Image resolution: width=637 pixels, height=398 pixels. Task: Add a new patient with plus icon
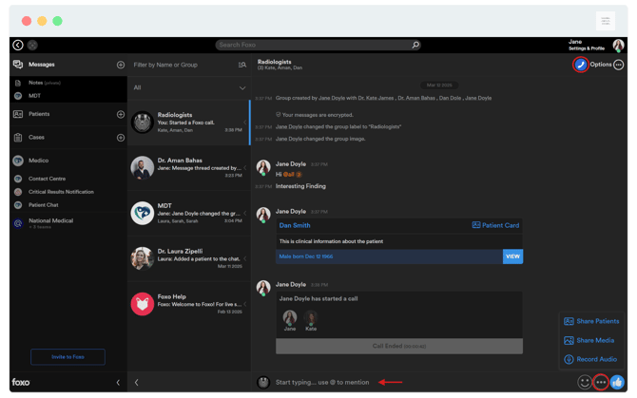tap(121, 114)
